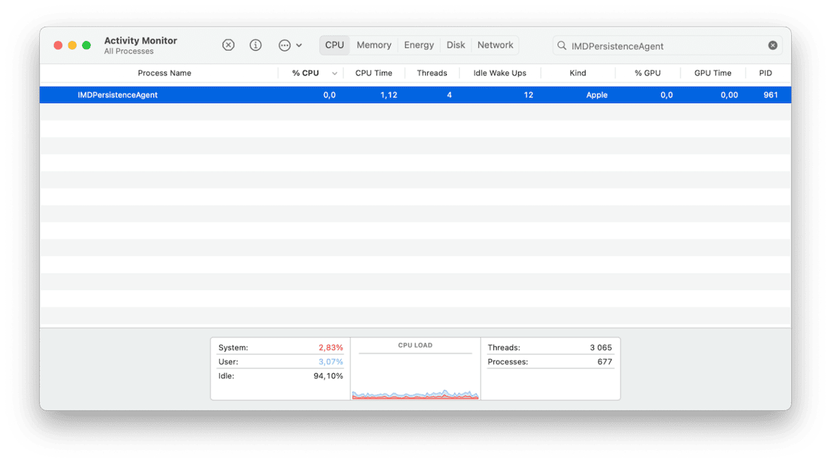Open the Energy tab
The image size is (831, 463).
tap(418, 45)
